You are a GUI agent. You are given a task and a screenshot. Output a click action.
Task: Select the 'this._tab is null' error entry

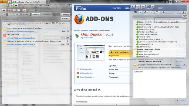pos(36,36)
